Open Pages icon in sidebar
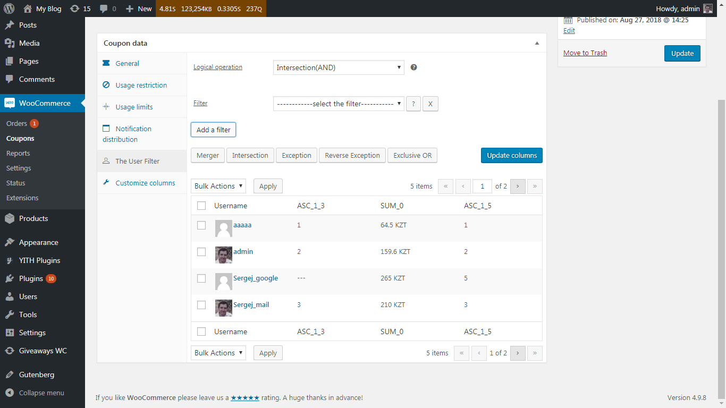The image size is (726, 408). click(x=10, y=61)
